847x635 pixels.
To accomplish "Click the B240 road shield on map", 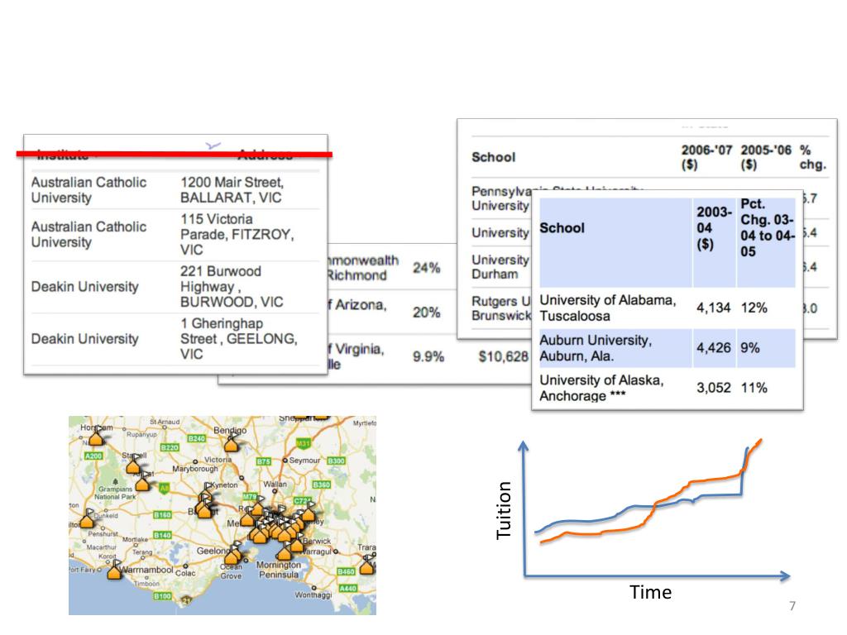I will click(x=197, y=438).
